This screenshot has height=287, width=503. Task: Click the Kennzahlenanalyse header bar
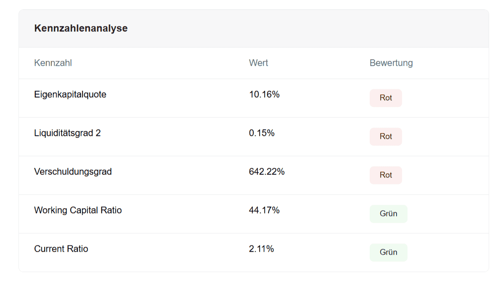(x=252, y=28)
